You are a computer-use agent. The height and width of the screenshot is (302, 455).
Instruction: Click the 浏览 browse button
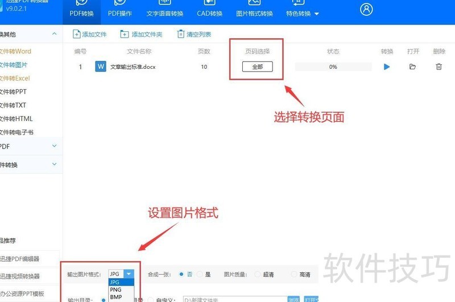(x=293, y=299)
